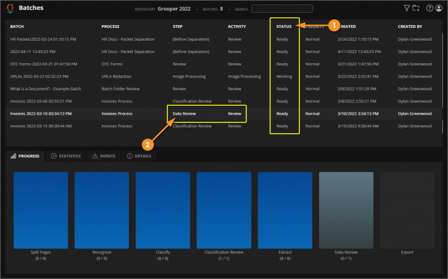Select the What is a Document? example batch
448x279 pixels.
[223, 89]
